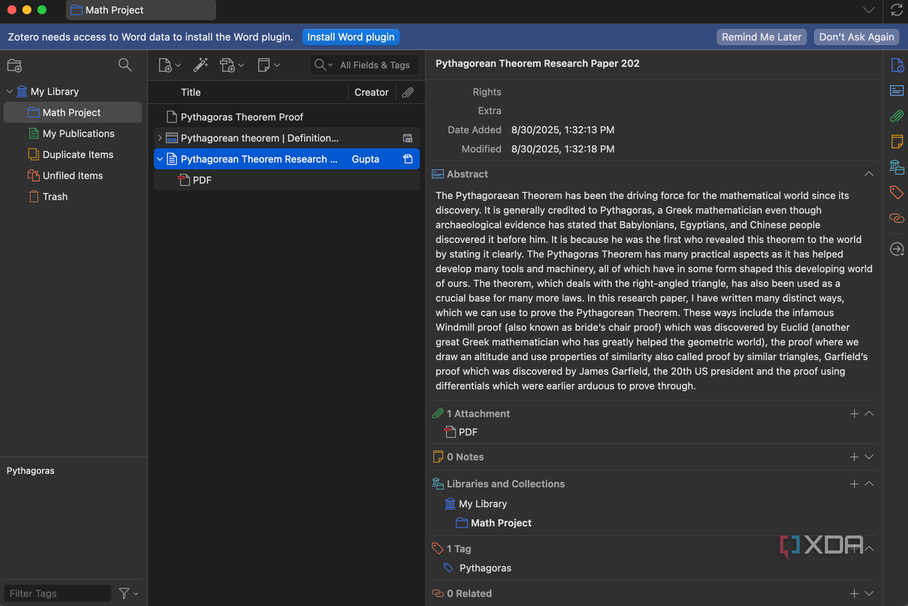Collapse the My Library tree
This screenshot has width=908, height=606.
(9, 91)
